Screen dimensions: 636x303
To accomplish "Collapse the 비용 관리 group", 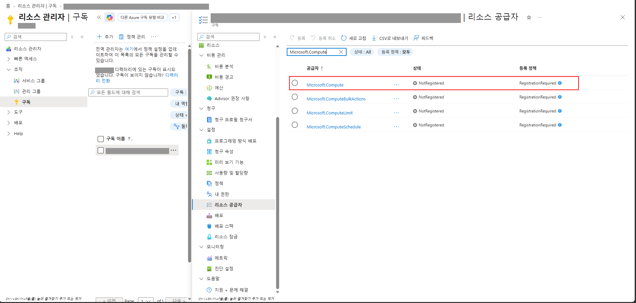I will tap(201, 55).
